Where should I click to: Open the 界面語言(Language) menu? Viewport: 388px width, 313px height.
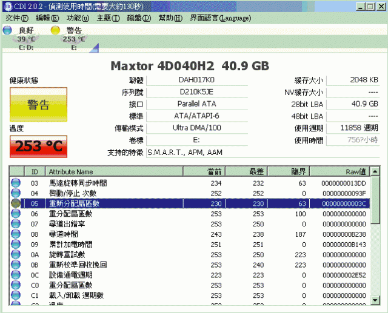(x=220, y=18)
